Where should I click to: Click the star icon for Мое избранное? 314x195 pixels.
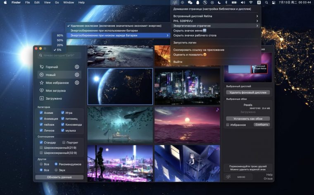(42, 82)
